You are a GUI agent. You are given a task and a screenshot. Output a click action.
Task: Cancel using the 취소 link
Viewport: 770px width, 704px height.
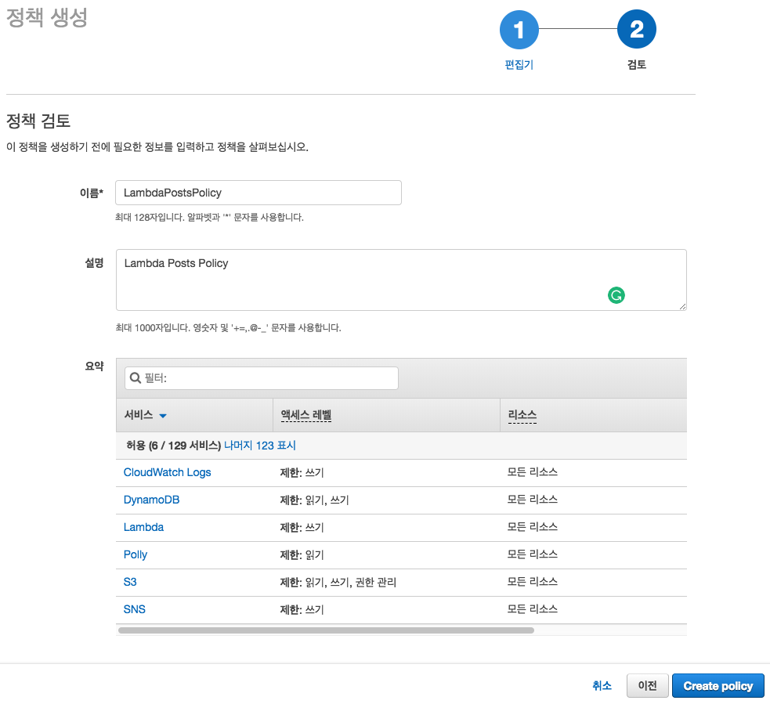point(602,686)
